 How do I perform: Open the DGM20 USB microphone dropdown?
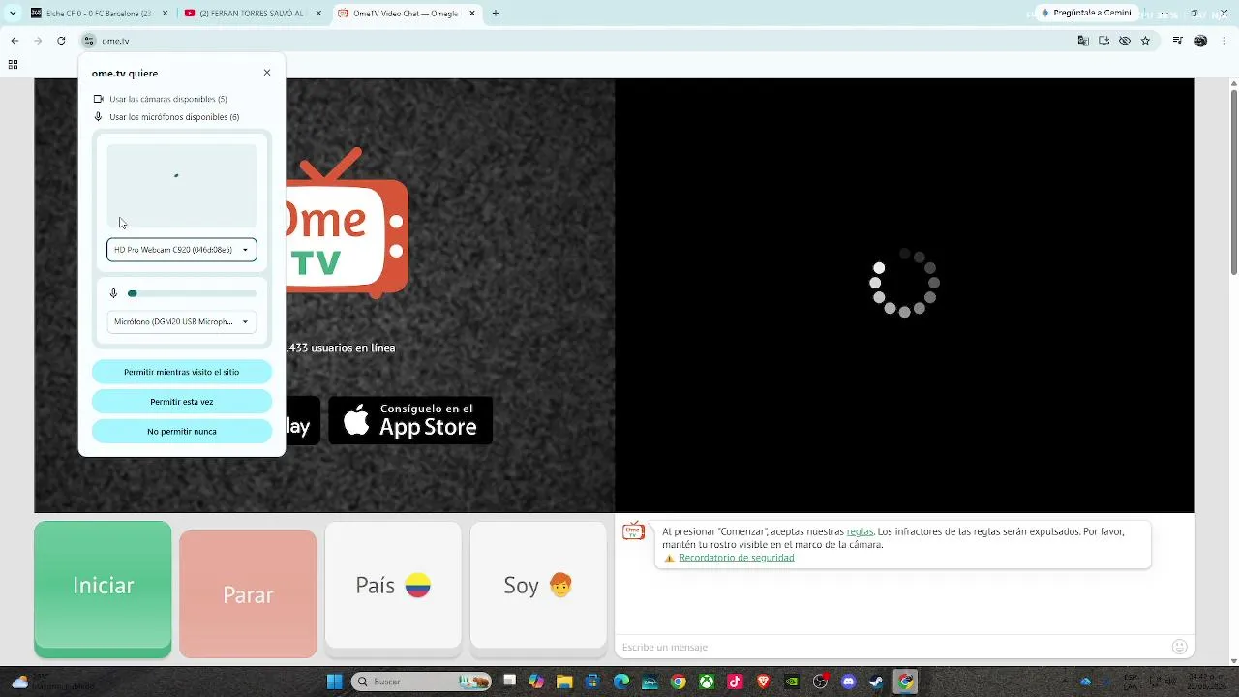tap(182, 321)
